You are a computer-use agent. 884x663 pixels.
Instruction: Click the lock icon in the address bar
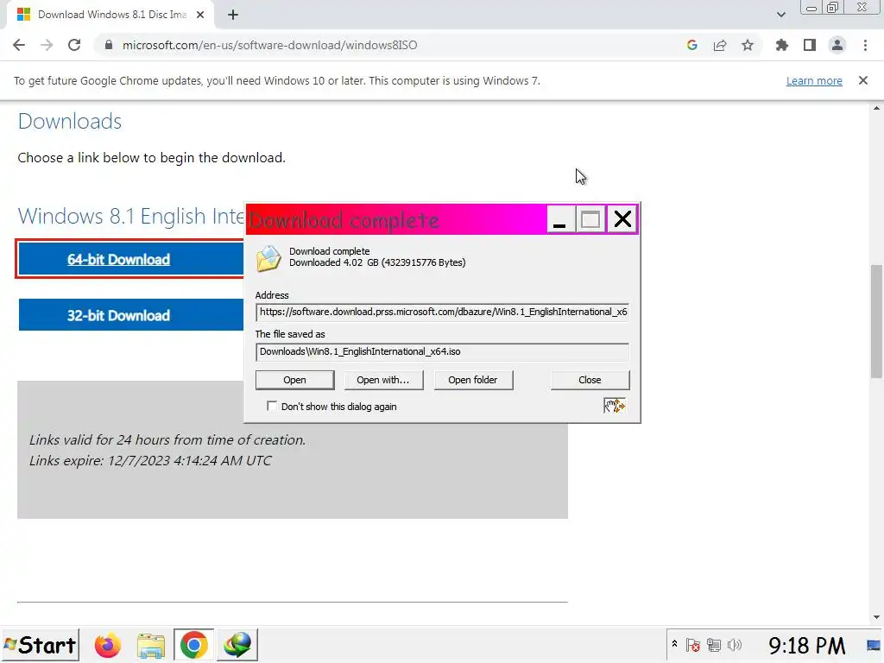pyautogui.click(x=109, y=45)
